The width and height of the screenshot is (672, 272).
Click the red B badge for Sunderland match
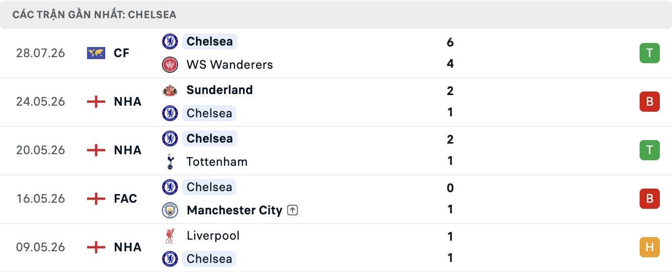click(650, 102)
